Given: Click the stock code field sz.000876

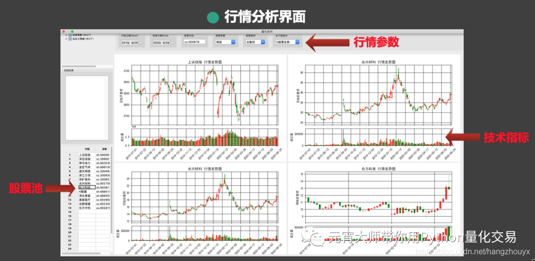Looking at the screenshot, I should click(x=195, y=42).
